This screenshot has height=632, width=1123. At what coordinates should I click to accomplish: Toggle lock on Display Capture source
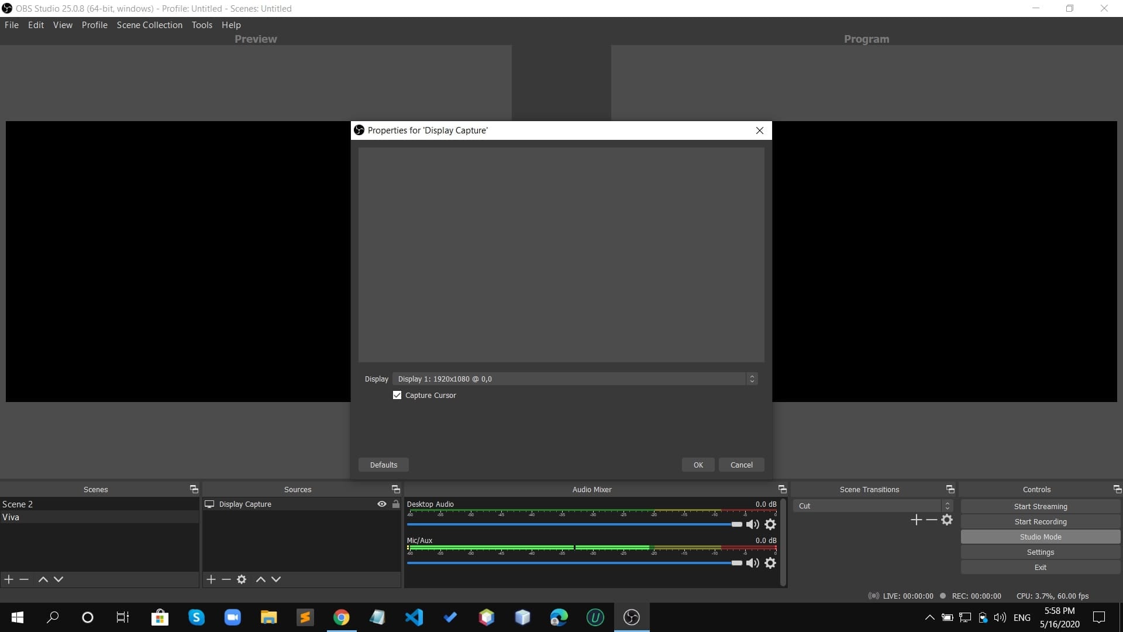click(x=396, y=504)
